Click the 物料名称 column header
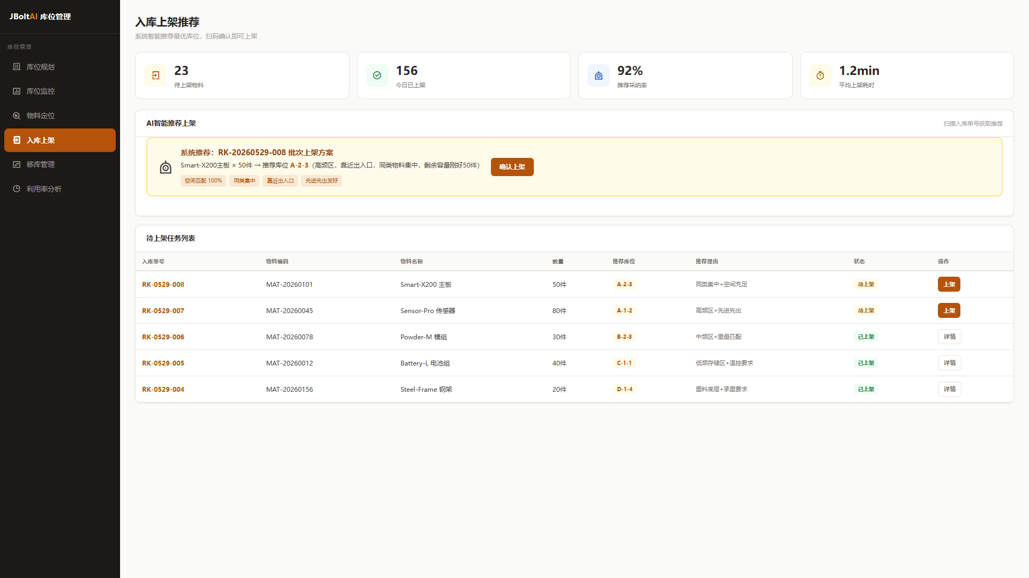 (412, 262)
